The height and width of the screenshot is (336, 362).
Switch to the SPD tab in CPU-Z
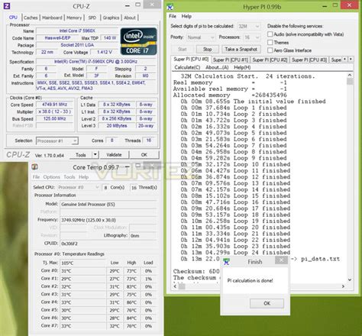(x=92, y=18)
